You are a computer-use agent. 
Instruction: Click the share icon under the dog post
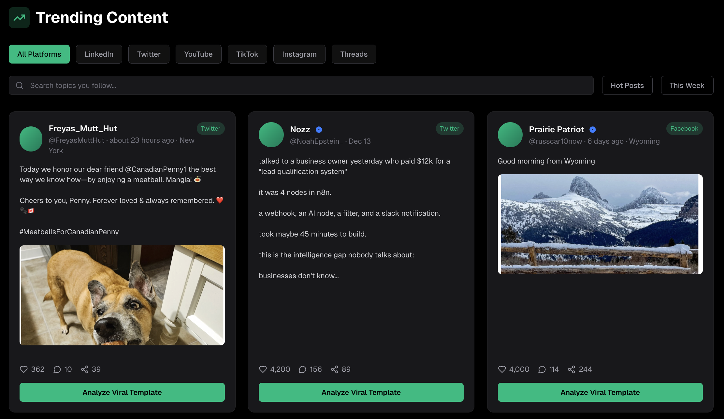85,369
